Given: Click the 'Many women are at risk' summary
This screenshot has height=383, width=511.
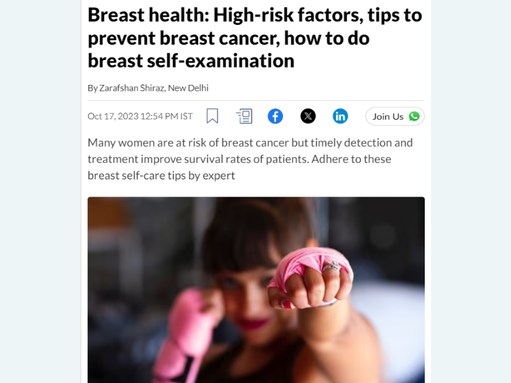Looking at the screenshot, I should (250, 159).
